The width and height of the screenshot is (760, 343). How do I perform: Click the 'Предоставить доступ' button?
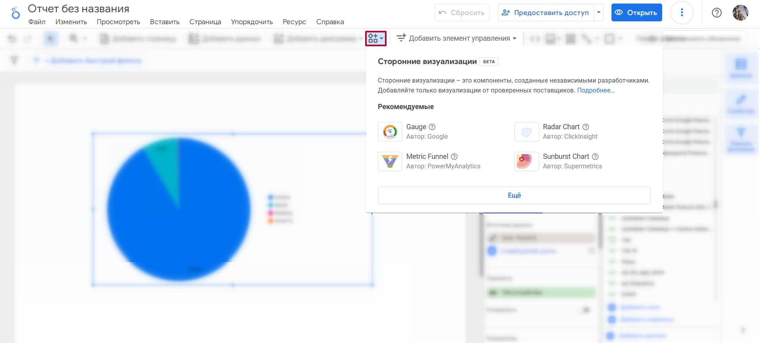click(x=546, y=13)
